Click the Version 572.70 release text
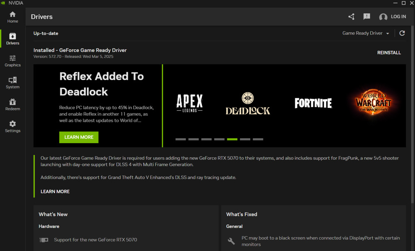 [x=73, y=56]
